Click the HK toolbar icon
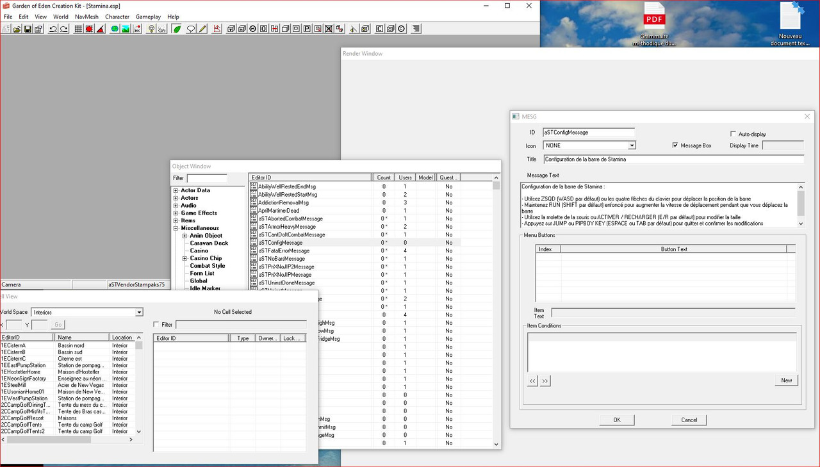This screenshot has width=820, height=467. pos(136,29)
